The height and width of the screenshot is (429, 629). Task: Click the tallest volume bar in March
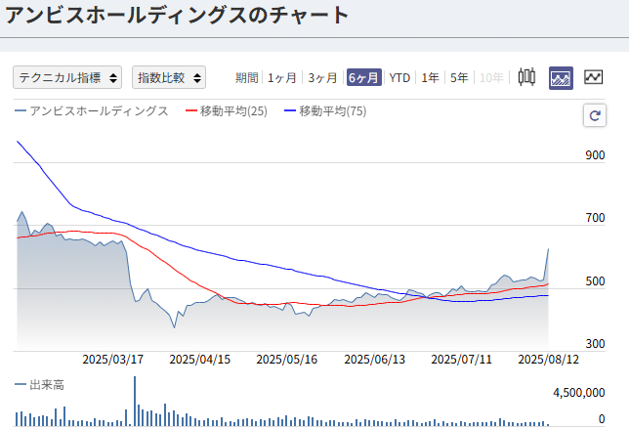[x=135, y=401]
